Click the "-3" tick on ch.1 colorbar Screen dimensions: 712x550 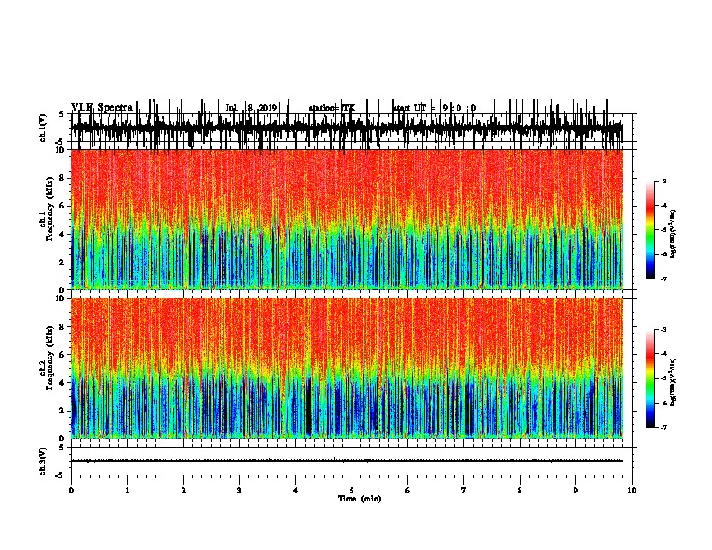click(x=663, y=182)
